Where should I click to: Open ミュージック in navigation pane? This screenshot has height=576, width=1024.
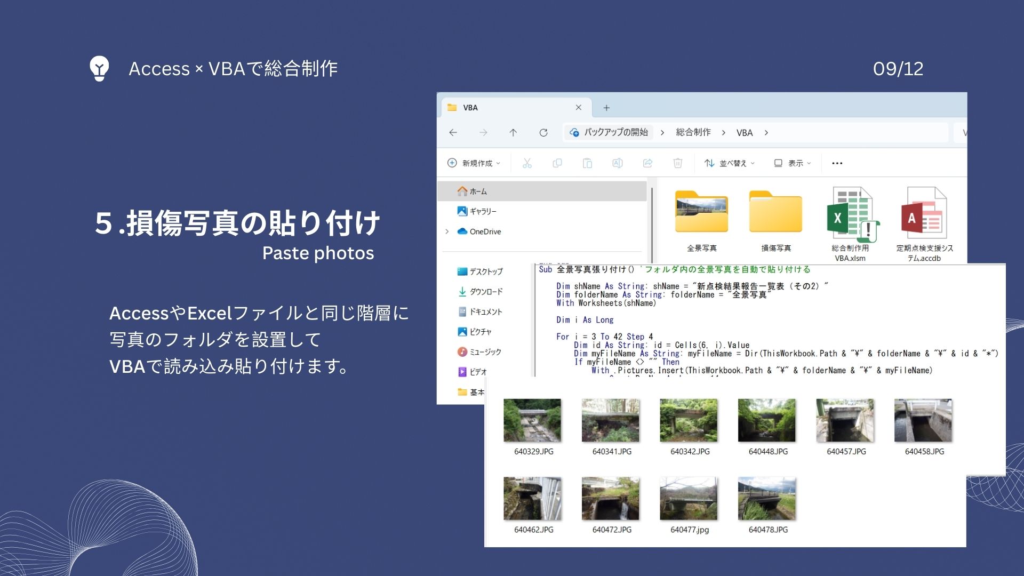[479, 352]
